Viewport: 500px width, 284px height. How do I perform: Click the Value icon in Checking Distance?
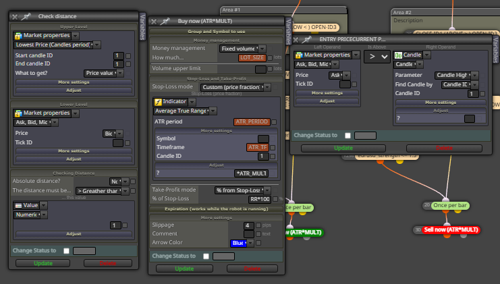[x=18, y=206]
